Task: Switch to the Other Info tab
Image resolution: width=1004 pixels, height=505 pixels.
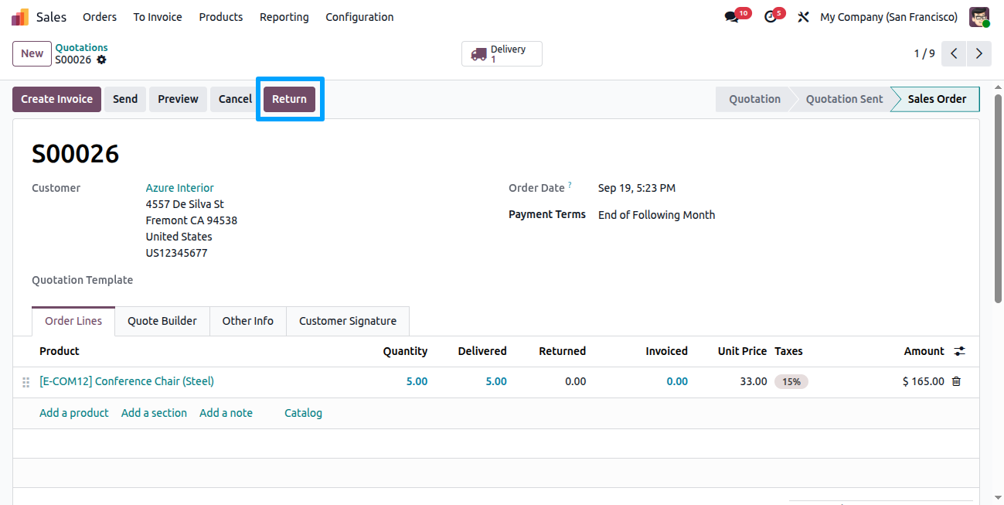Action: 247,321
